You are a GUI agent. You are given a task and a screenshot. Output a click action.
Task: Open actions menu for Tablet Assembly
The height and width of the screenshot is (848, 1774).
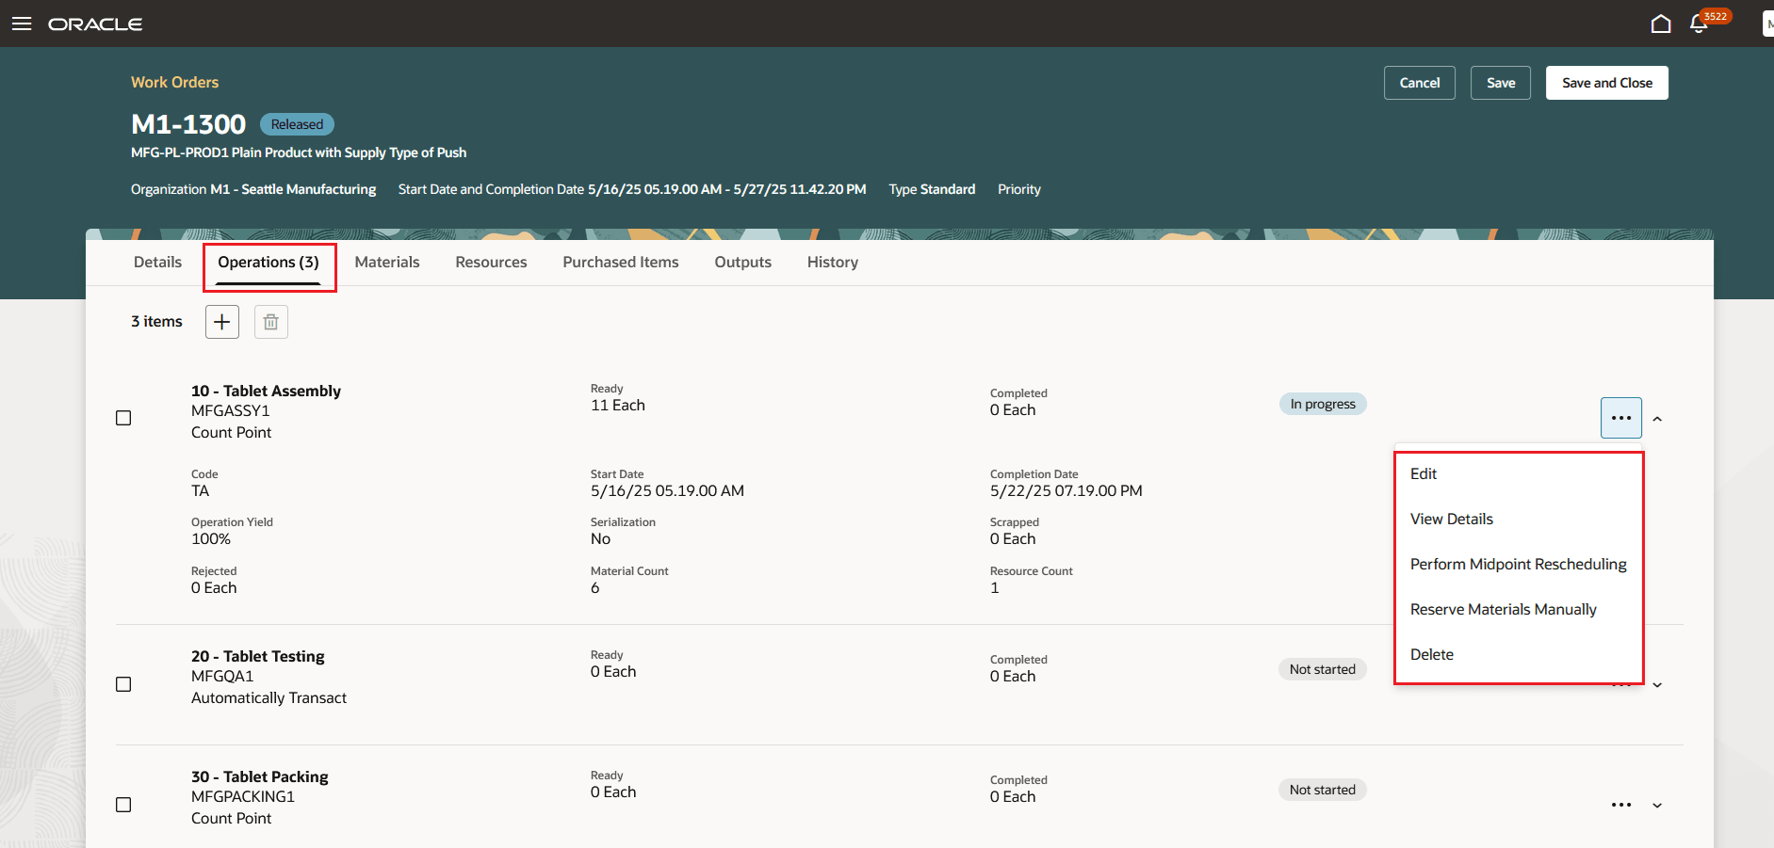point(1621,418)
